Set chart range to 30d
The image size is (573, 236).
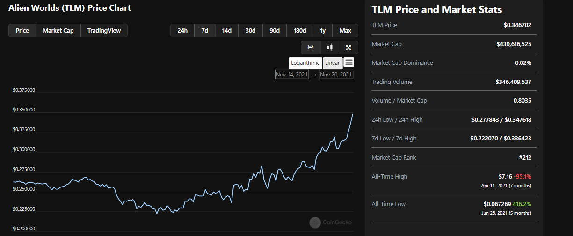(x=251, y=31)
